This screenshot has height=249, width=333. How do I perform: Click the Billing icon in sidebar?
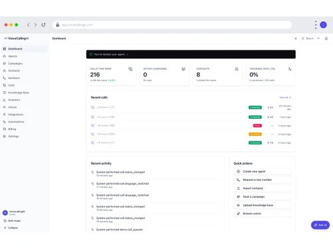pos(4,129)
